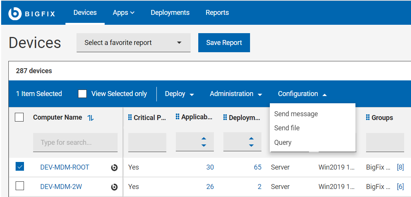Click the Computer Name search field

point(75,143)
